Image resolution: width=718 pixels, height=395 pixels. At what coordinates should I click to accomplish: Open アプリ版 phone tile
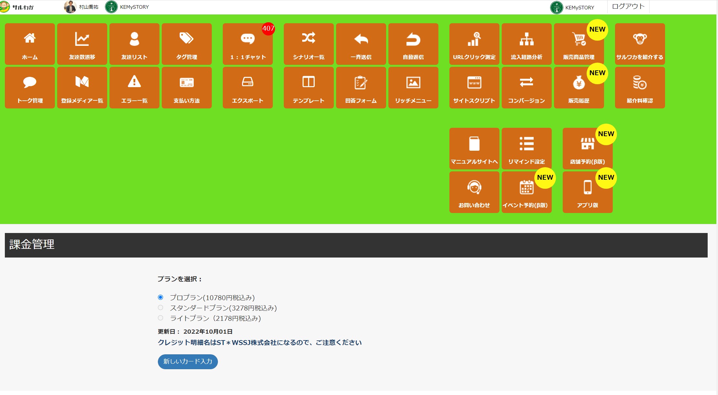click(x=588, y=192)
